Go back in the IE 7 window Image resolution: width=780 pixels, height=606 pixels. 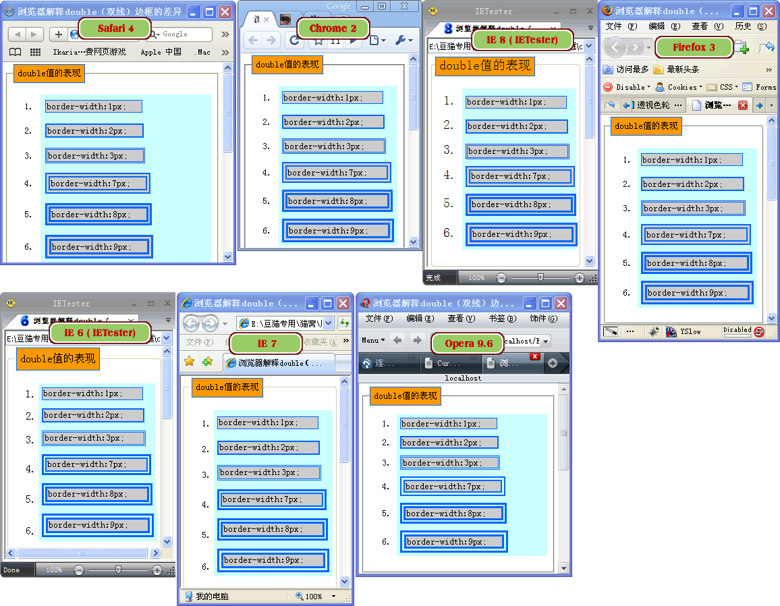(192, 323)
